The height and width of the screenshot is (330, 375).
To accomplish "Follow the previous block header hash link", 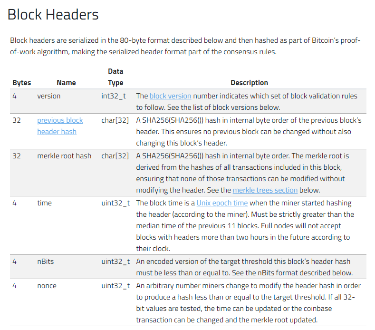I will pos(60,120).
